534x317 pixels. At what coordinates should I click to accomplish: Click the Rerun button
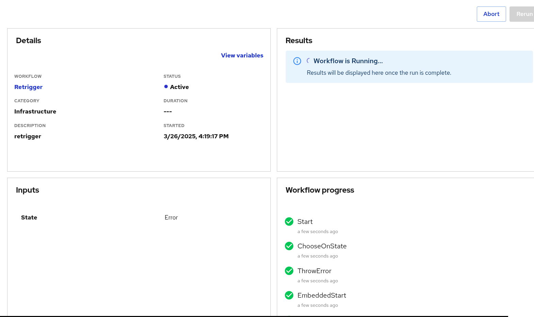pyautogui.click(x=524, y=14)
